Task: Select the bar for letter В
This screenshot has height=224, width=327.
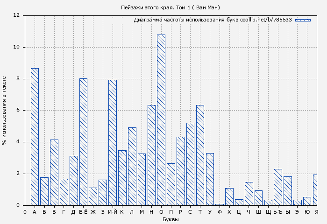Action: [x=54, y=172]
